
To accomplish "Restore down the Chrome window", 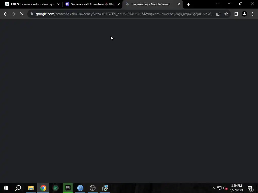I will (x=241, y=4).
